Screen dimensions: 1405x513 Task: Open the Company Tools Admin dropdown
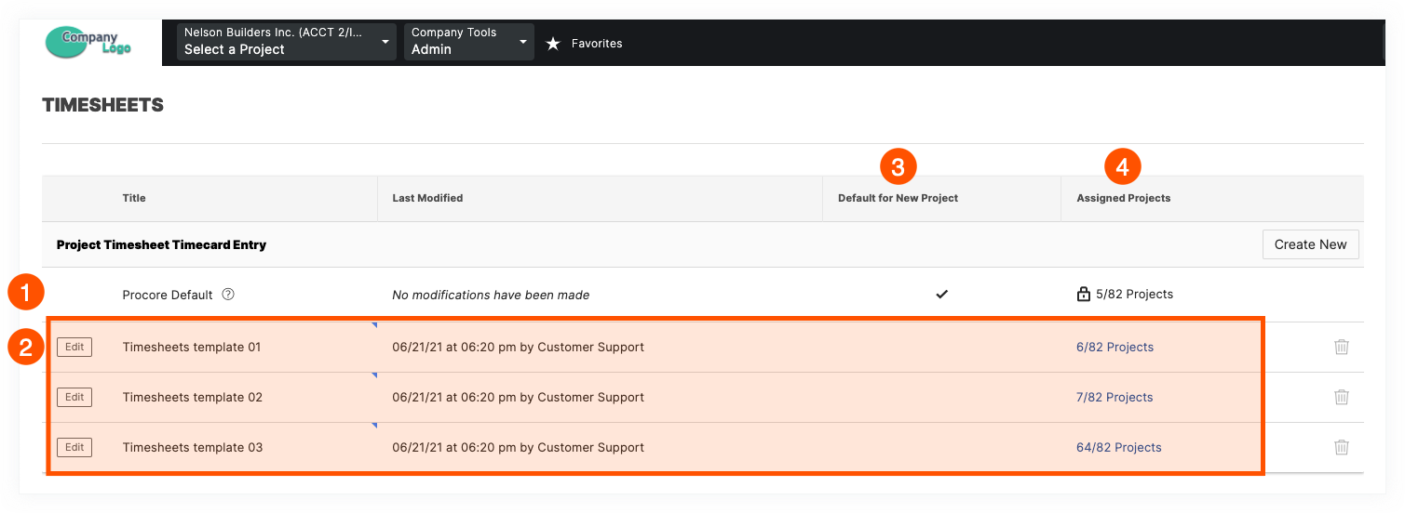[x=469, y=42]
